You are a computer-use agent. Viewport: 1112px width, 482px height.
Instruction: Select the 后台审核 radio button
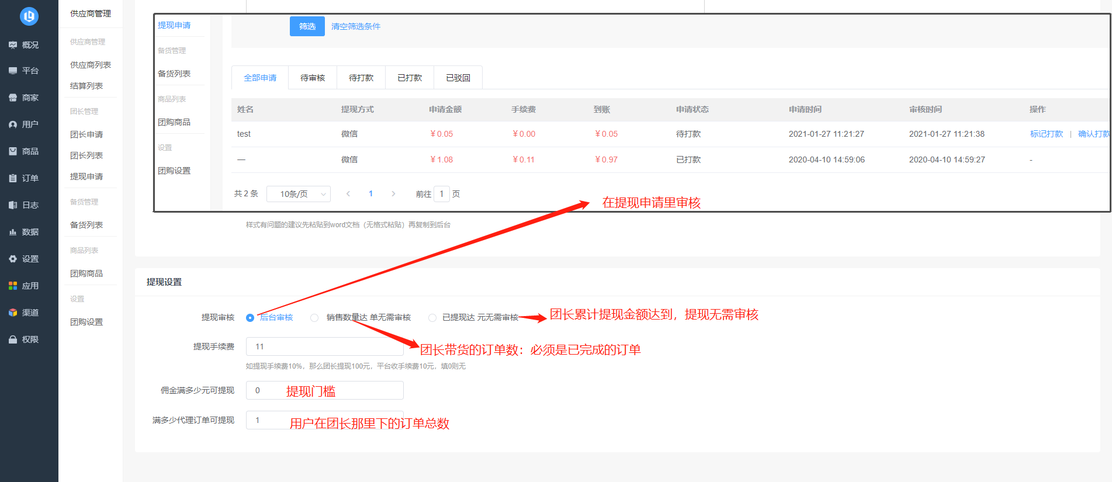click(x=250, y=318)
